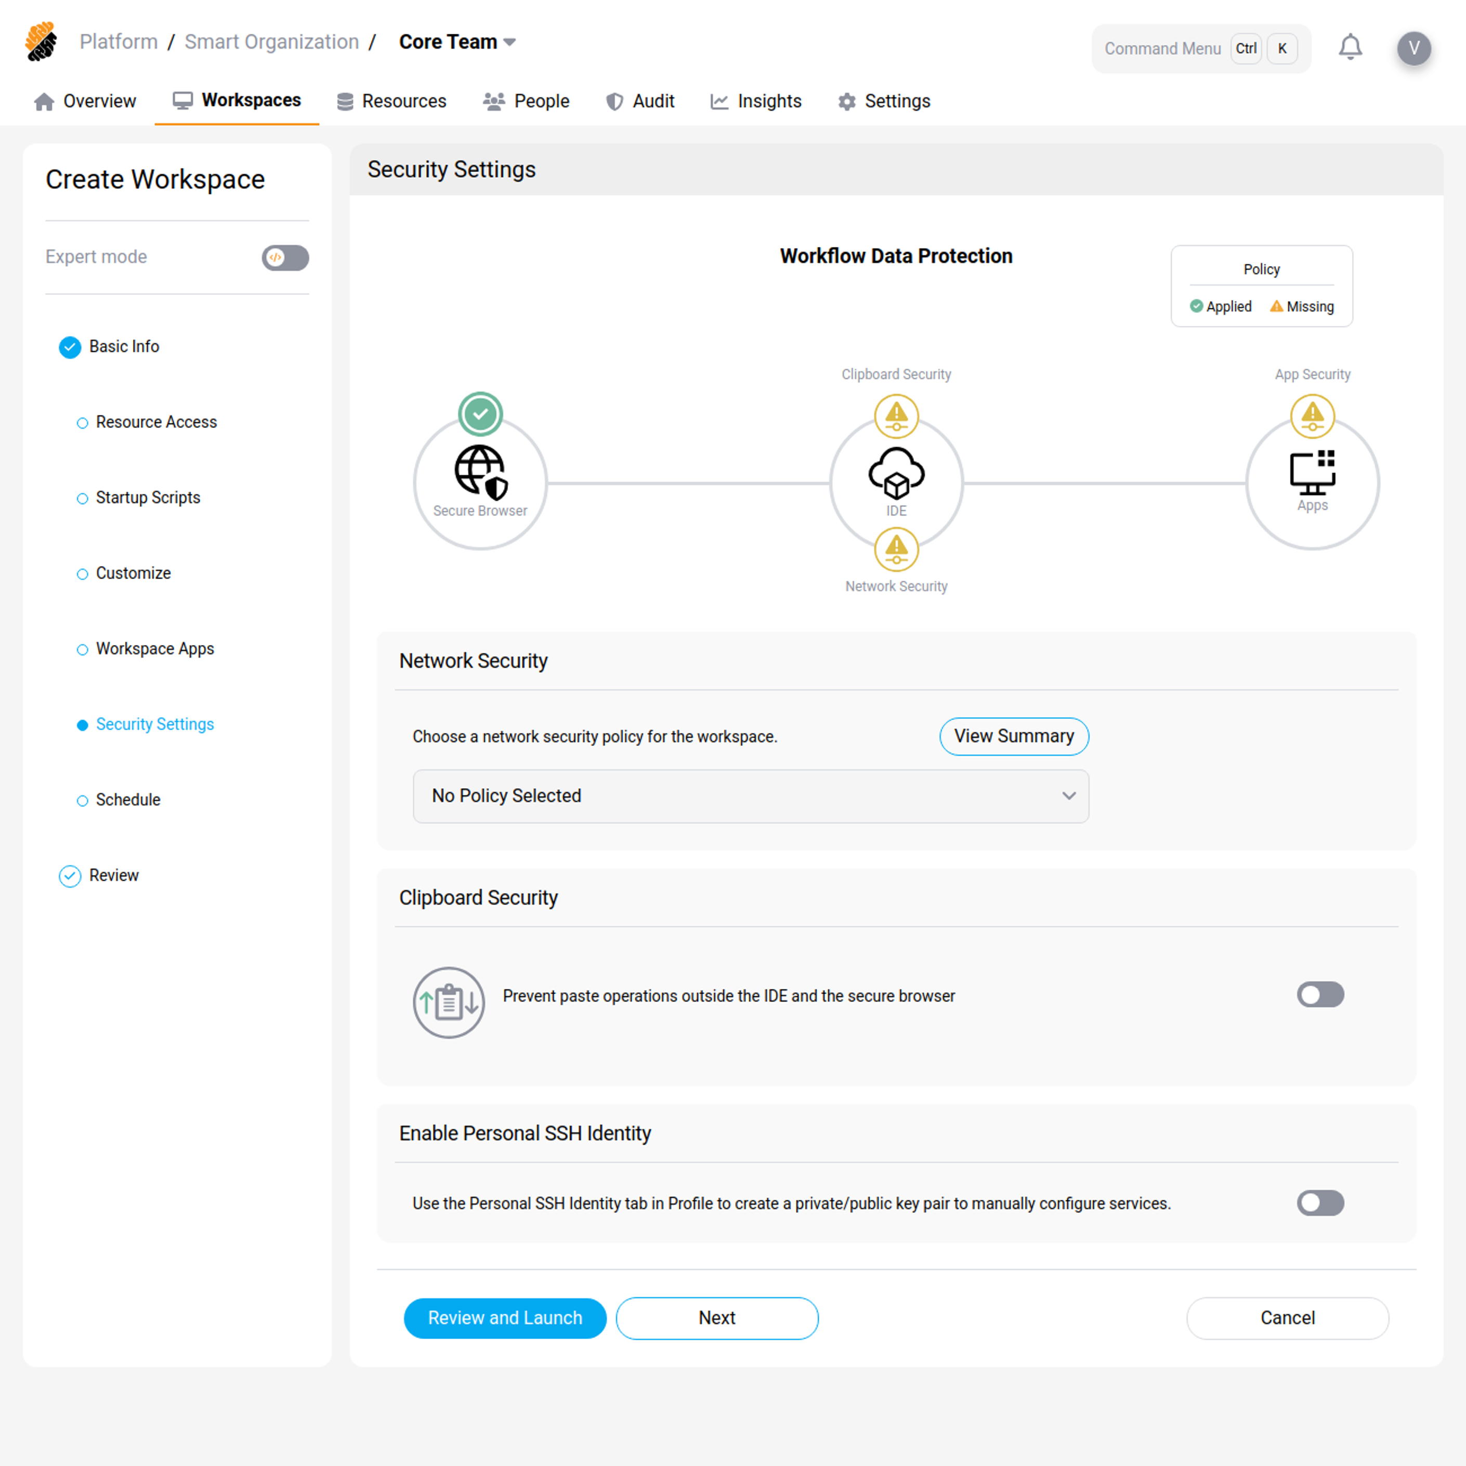
Task: Toggle Expert mode switch
Action: tap(285, 257)
